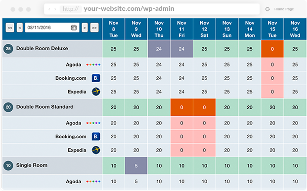
Task: Click the 10 badge beside Single Room
Action: tap(8, 165)
